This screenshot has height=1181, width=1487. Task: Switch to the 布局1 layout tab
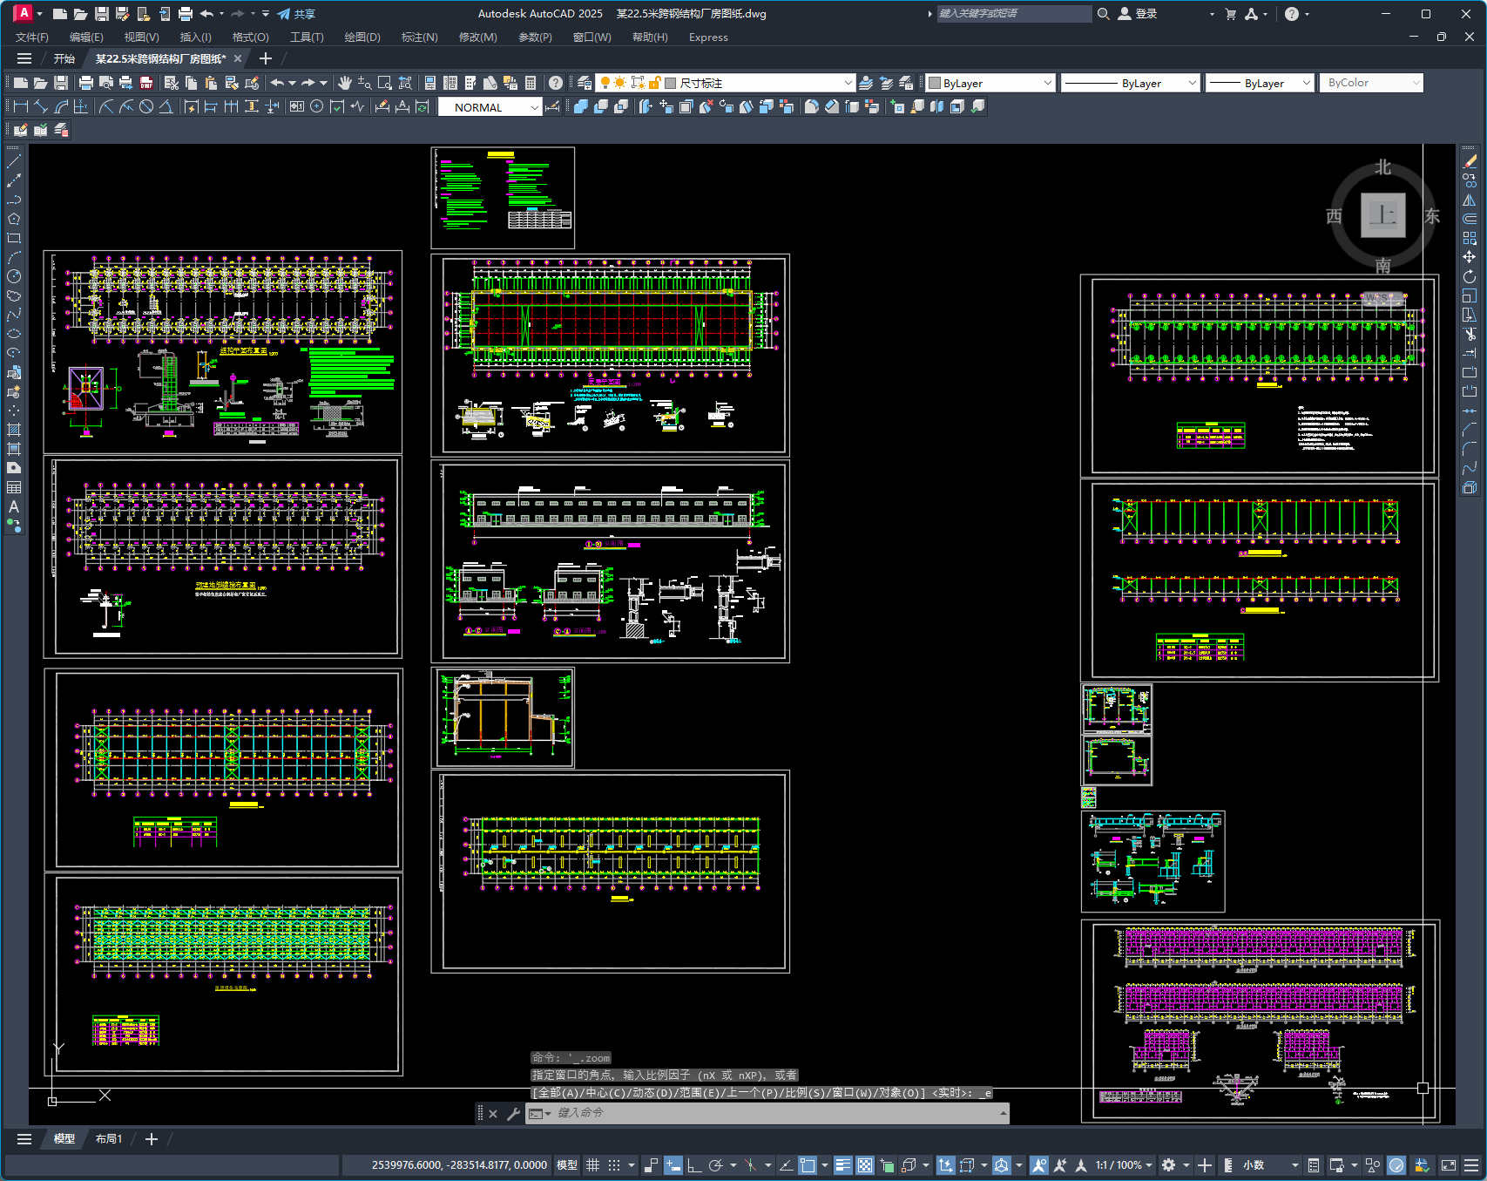[109, 1139]
